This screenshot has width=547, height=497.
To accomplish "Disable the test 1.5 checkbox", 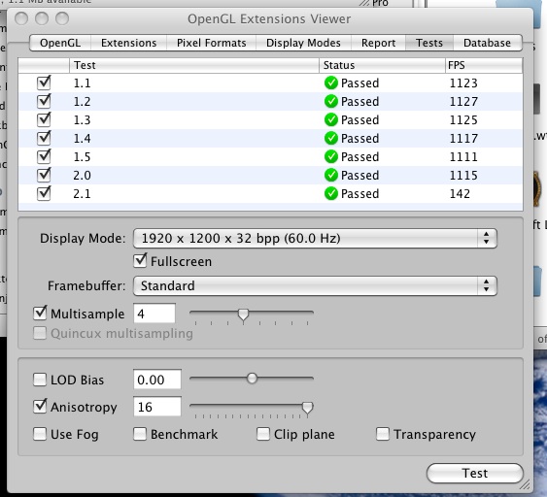I will (x=44, y=157).
